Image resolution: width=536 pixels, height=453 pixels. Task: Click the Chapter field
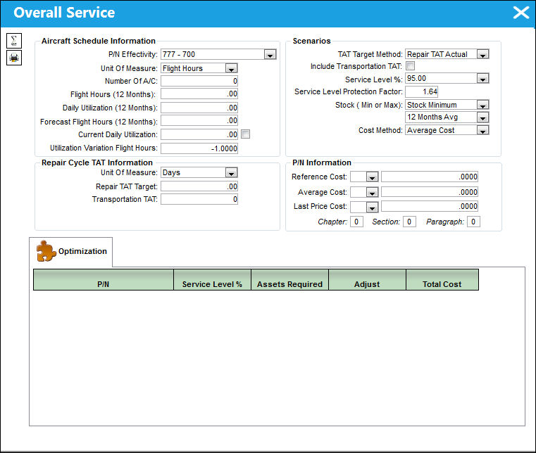tap(356, 222)
